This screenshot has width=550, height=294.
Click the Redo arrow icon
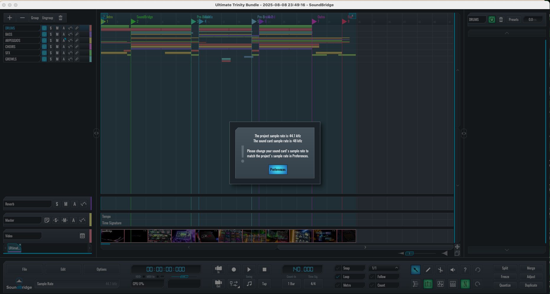tap(477, 284)
